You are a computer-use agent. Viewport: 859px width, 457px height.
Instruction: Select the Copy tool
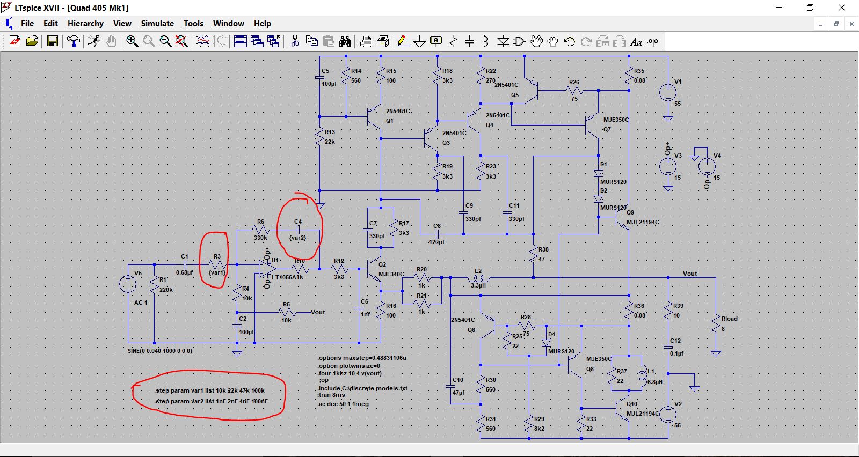pyautogui.click(x=311, y=41)
